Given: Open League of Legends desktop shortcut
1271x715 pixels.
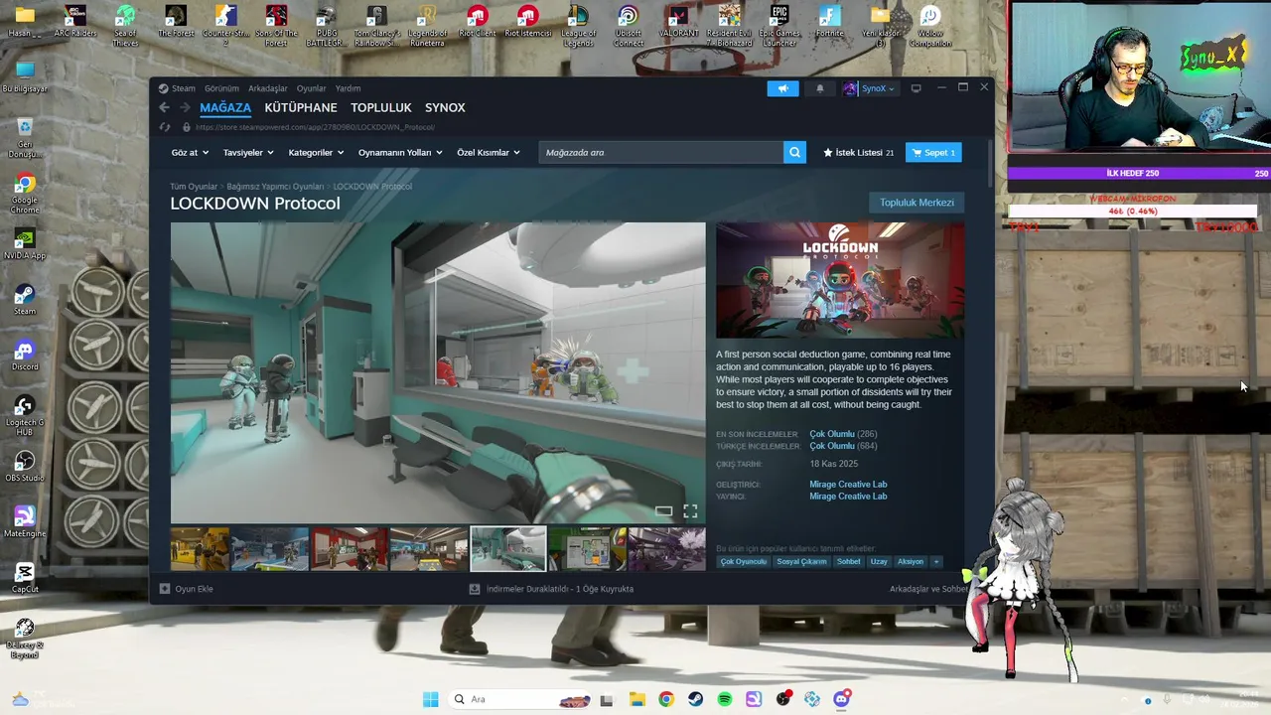Looking at the screenshot, I should (x=578, y=26).
